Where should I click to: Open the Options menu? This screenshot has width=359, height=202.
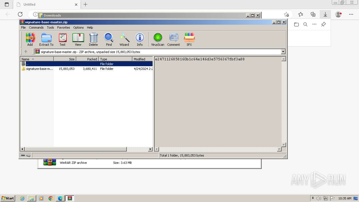[x=79, y=27]
